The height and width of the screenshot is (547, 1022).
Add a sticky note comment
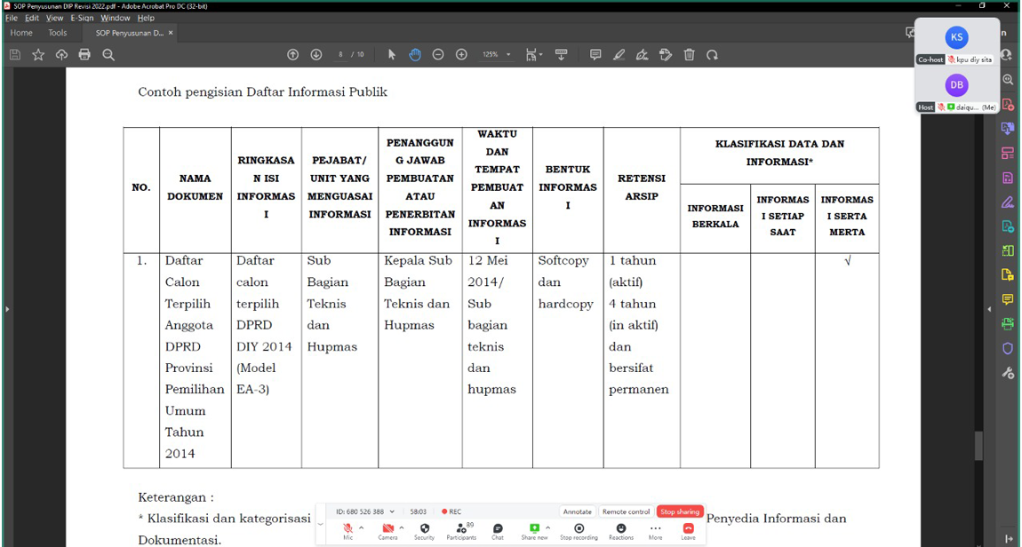[x=595, y=55]
